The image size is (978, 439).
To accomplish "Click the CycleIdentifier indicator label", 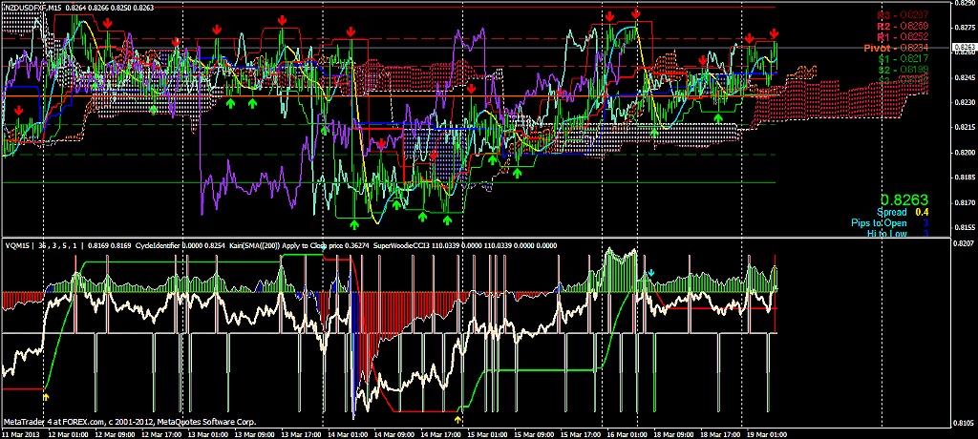I will tap(158, 245).
